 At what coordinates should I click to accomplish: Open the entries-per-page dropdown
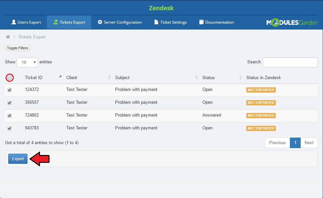click(x=27, y=62)
